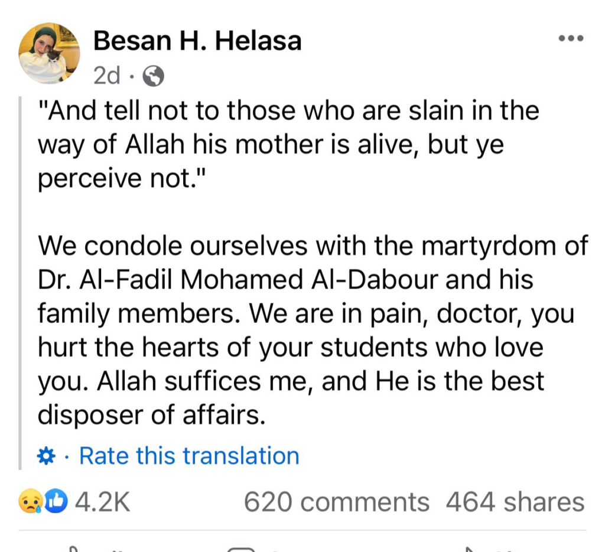
Task: Open the Besan H. Helasa profile name
Action: (x=197, y=41)
